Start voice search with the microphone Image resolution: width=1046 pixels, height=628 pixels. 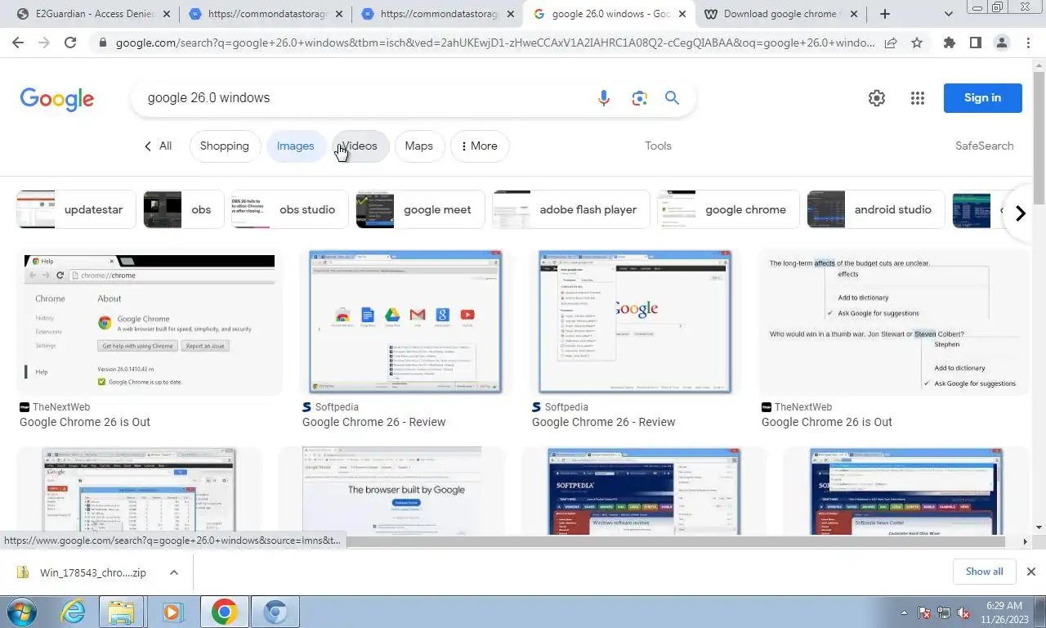(604, 98)
